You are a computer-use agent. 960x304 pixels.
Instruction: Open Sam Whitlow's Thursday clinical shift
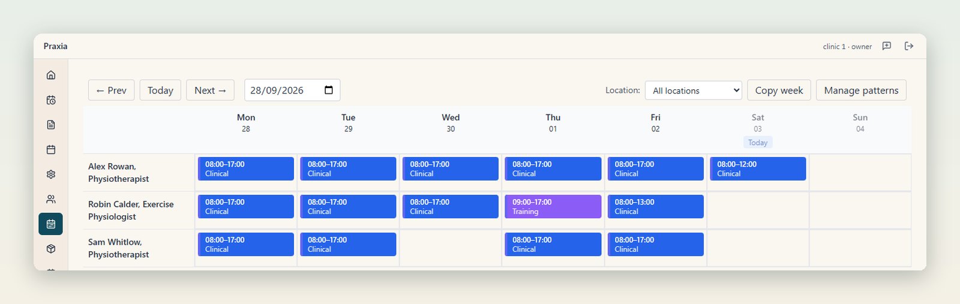[553, 244]
